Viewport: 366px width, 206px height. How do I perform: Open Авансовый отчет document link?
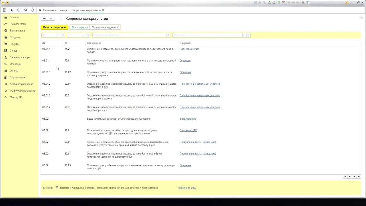coord(189,49)
